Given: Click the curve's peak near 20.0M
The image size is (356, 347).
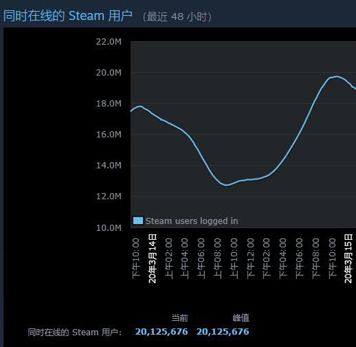Looking at the screenshot, I should (337, 76).
